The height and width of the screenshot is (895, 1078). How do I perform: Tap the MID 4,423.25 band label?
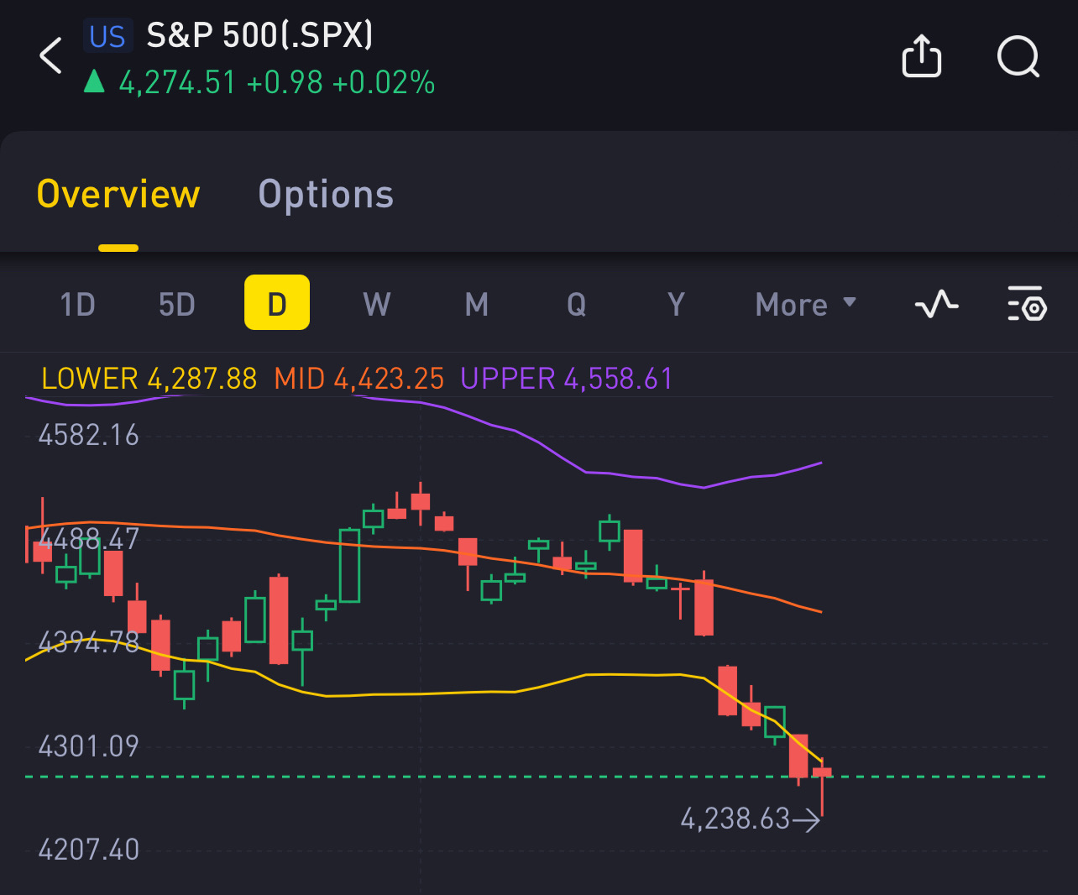(x=359, y=379)
